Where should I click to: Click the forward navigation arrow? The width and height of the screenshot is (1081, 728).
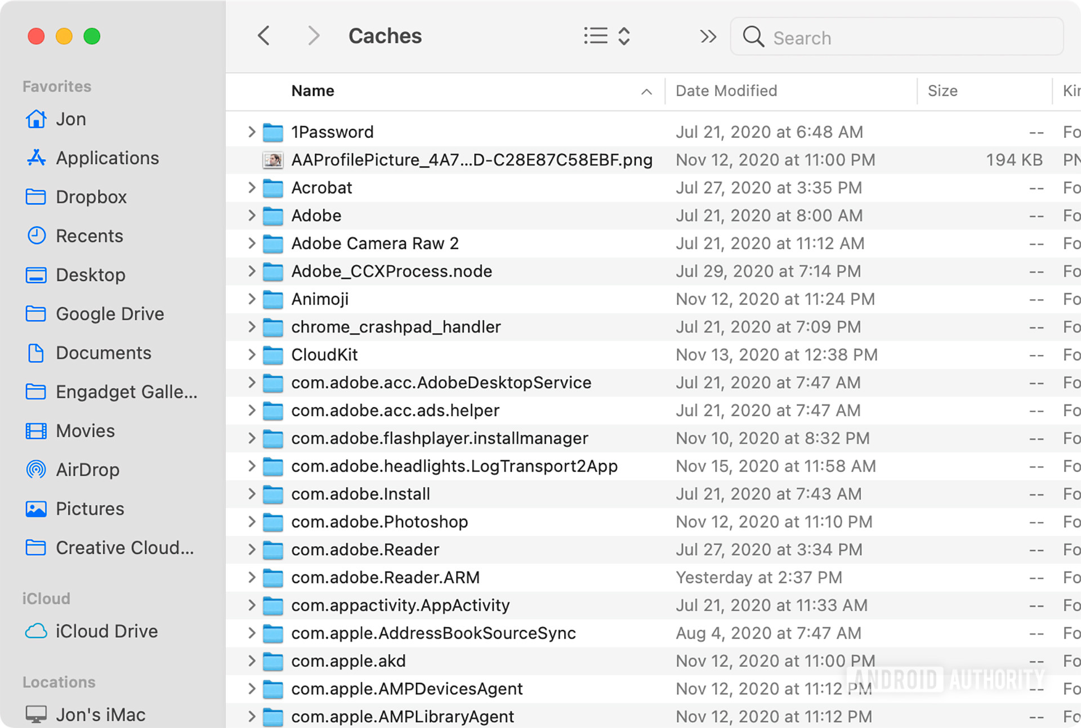coord(314,36)
